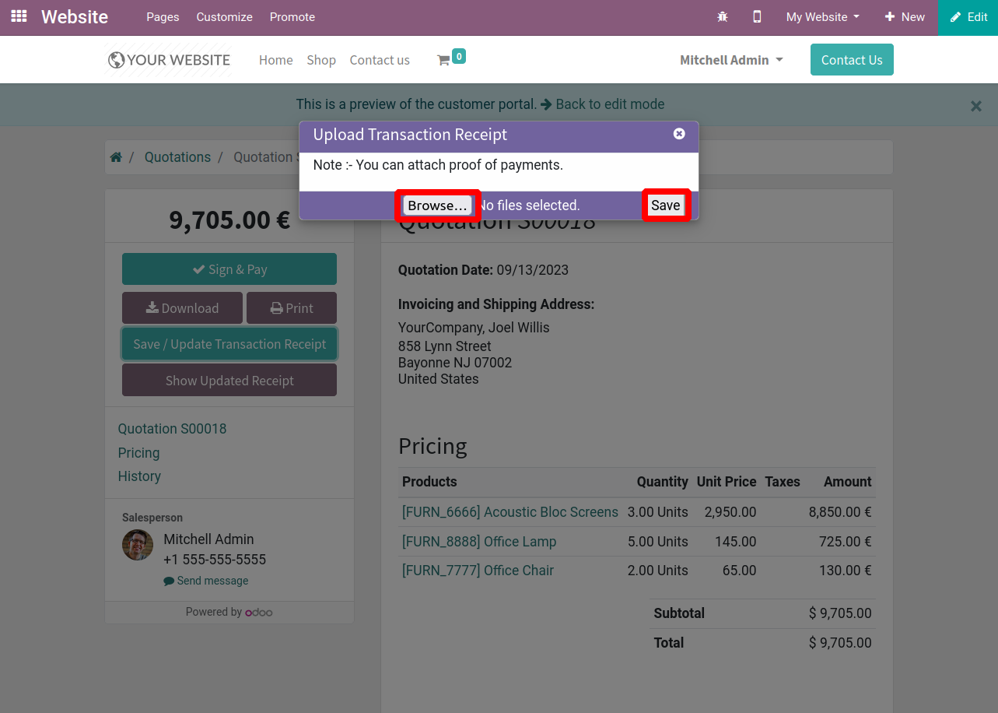Image resolution: width=998 pixels, height=713 pixels.
Task: Click the home breadcrumb icon
Action: (x=116, y=157)
